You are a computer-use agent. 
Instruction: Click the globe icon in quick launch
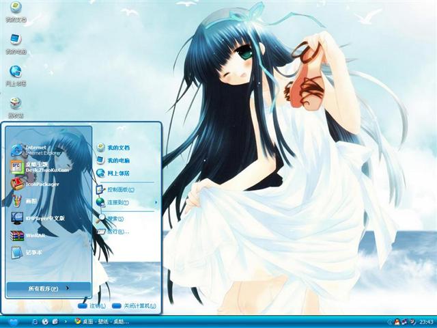pos(45,322)
